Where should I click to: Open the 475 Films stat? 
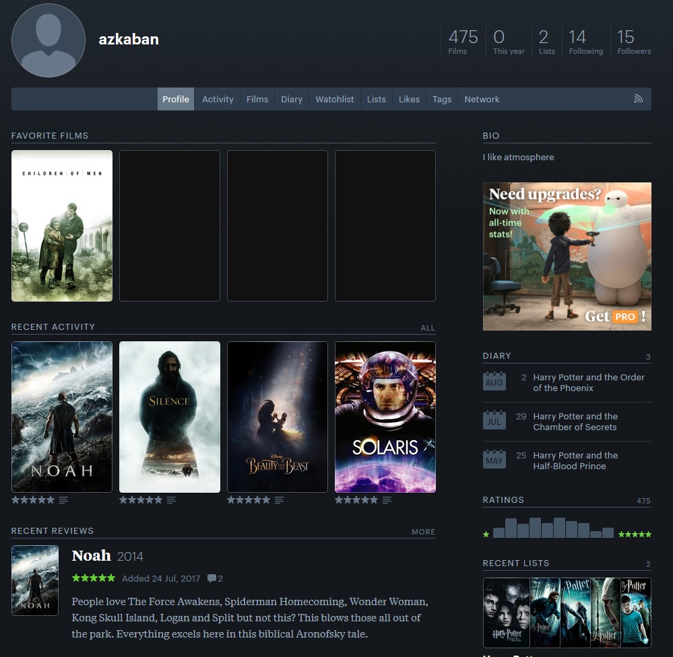tap(463, 42)
